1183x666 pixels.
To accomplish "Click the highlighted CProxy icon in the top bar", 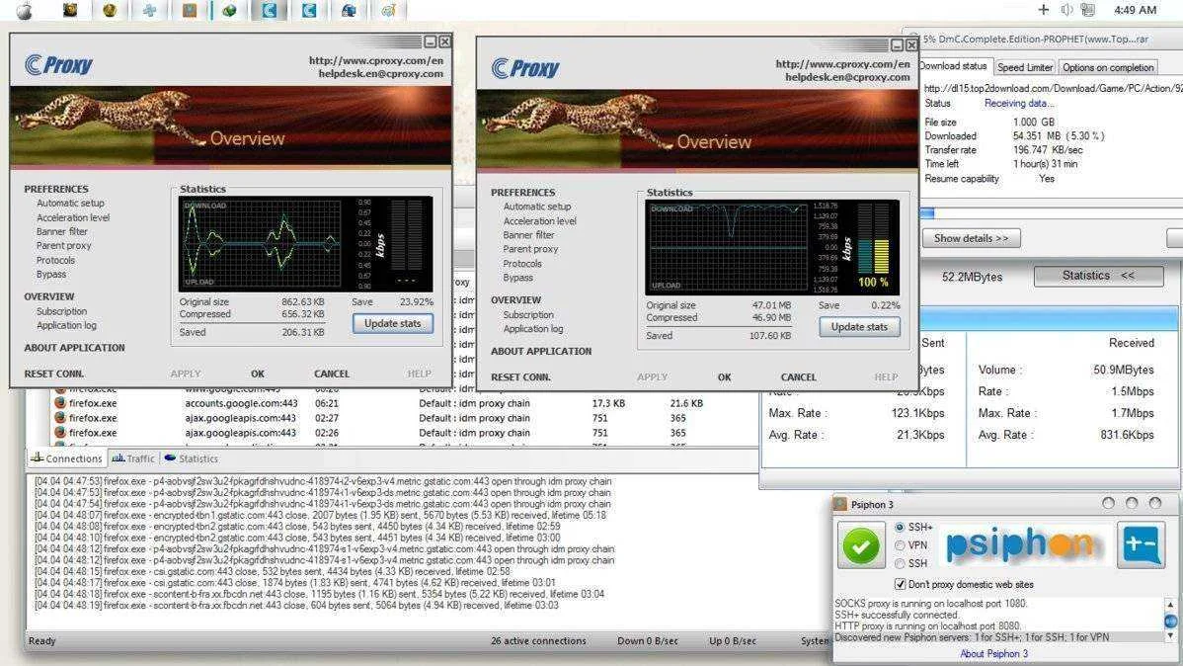I will pyautogui.click(x=269, y=11).
